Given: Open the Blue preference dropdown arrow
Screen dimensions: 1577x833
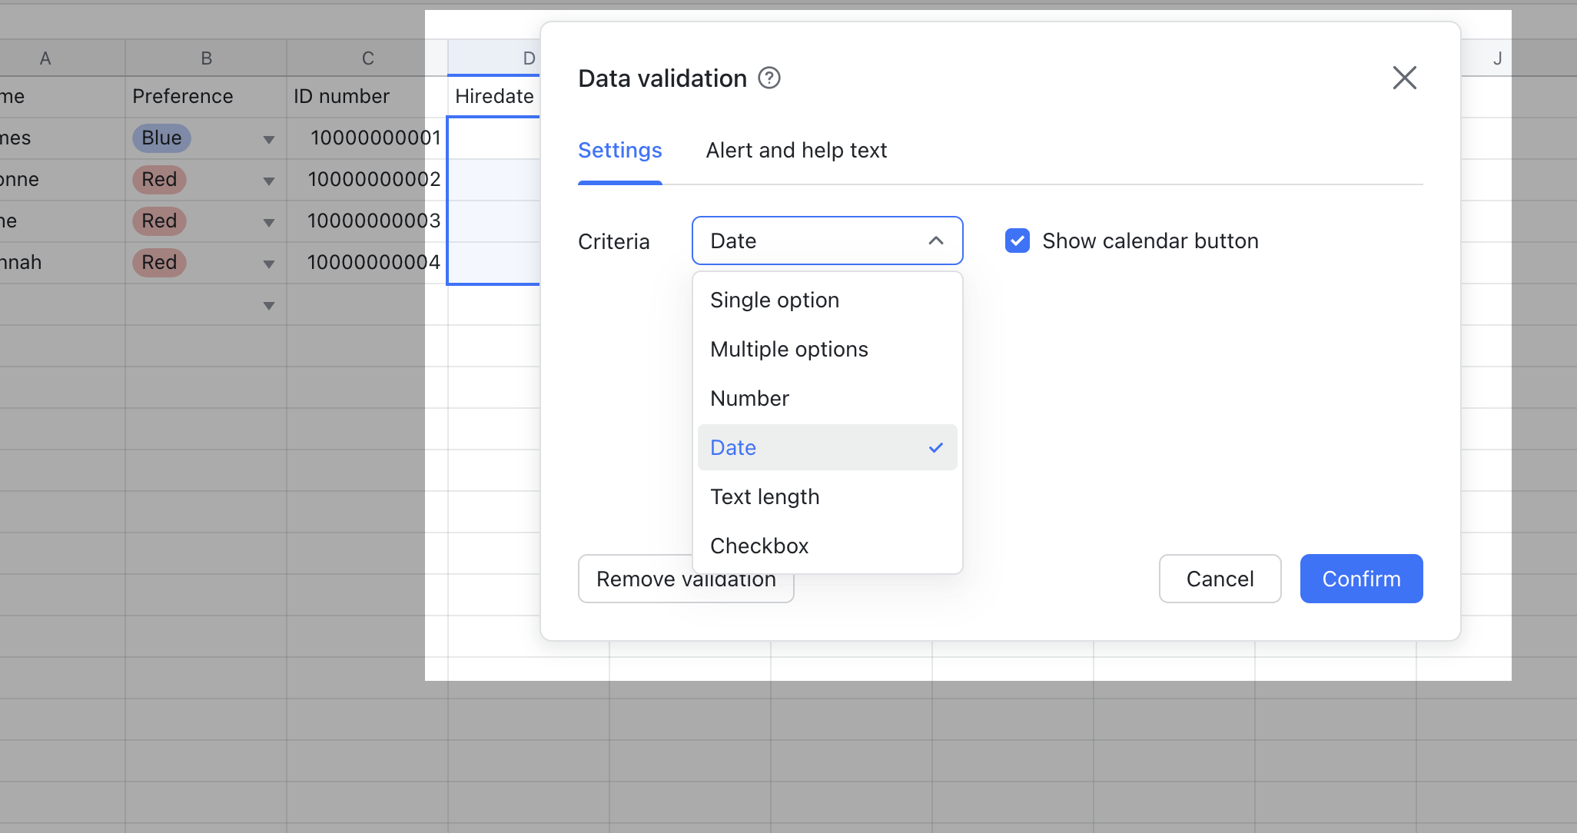Looking at the screenshot, I should (268, 139).
